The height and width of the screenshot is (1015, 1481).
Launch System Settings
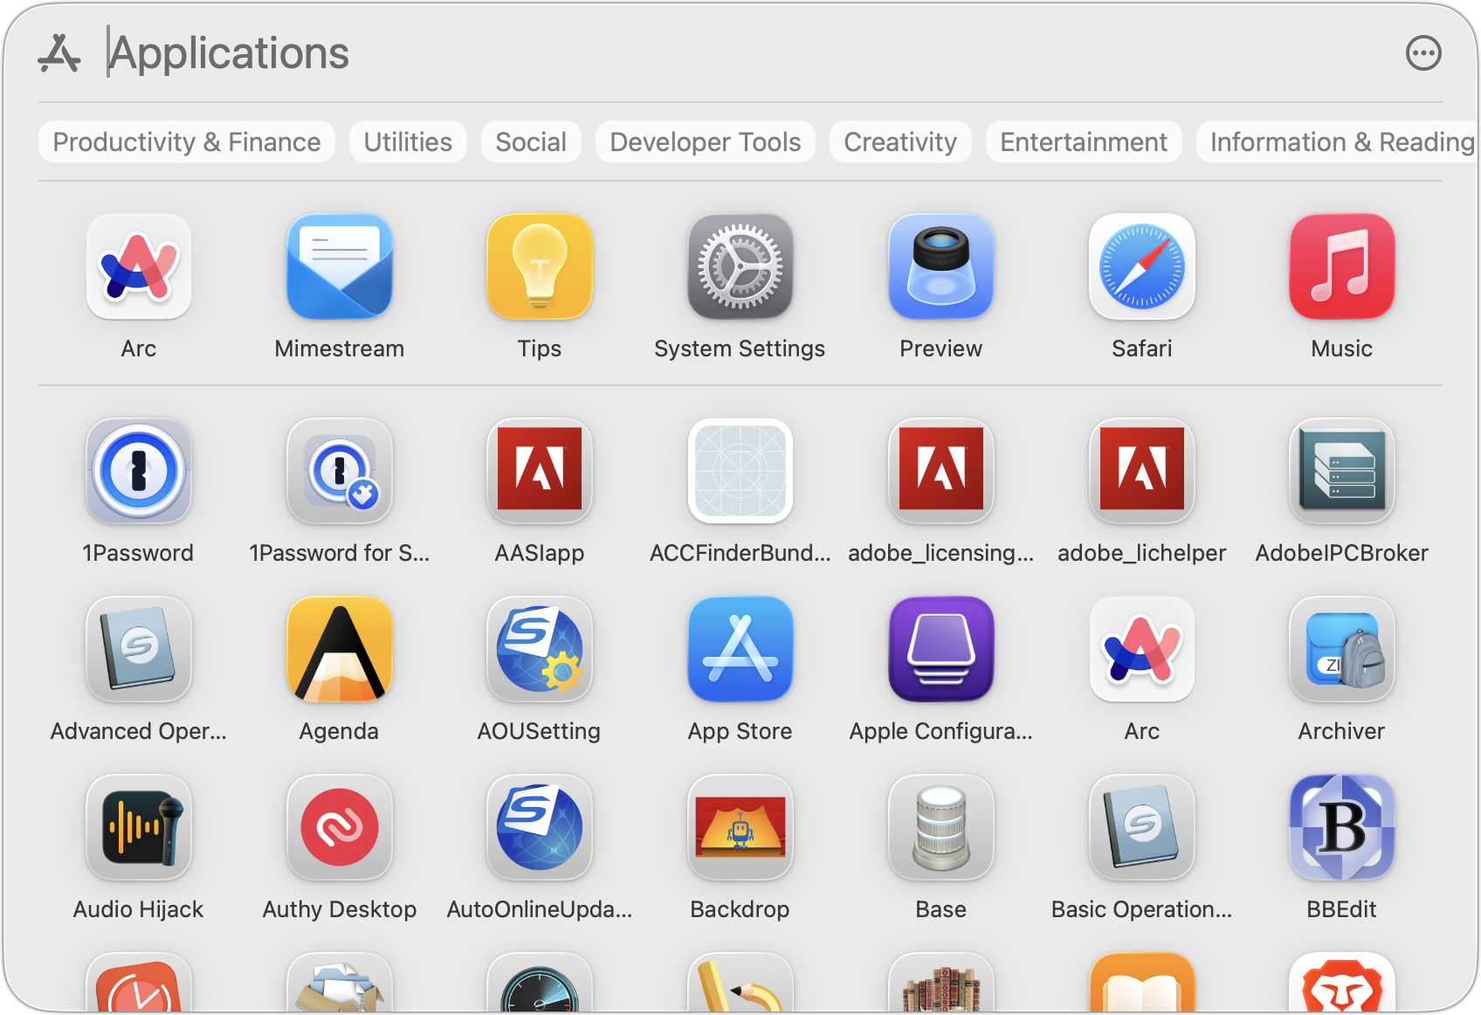740,267
